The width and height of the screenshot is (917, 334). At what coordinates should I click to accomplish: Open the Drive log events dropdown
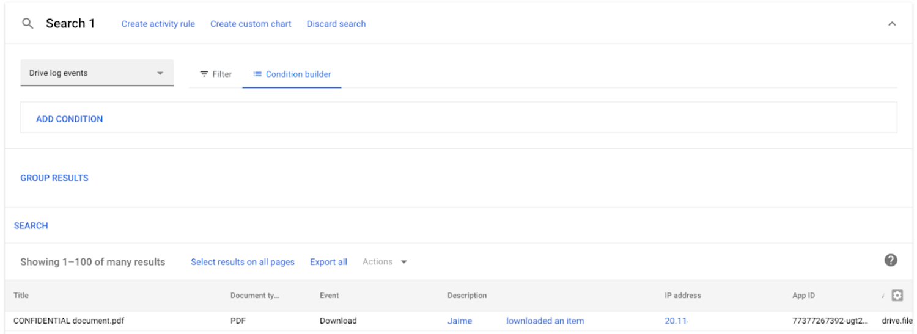[x=97, y=73]
